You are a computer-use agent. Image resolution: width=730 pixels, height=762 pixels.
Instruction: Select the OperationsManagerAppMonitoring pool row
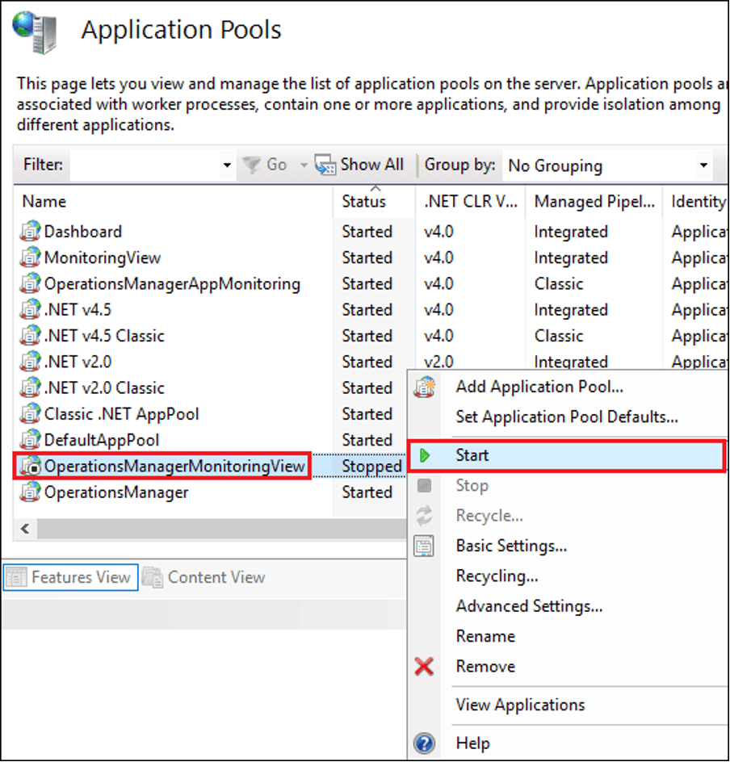point(172,284)
